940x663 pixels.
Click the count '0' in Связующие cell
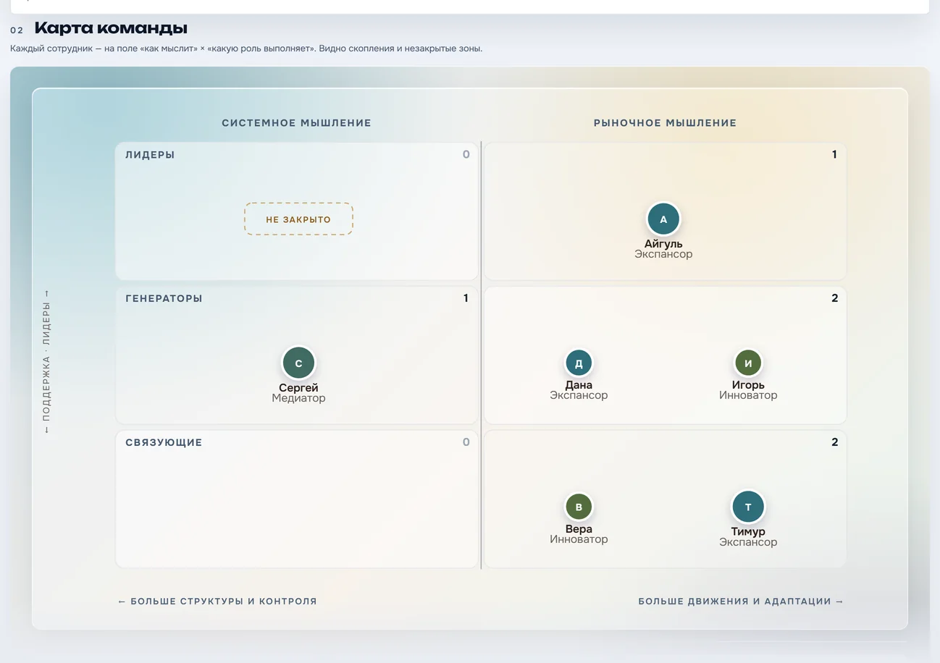(x=466, y=442)
